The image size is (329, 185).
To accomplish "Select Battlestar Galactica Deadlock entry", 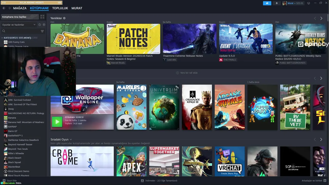I will pyautogui.click(x=23, y=140).
